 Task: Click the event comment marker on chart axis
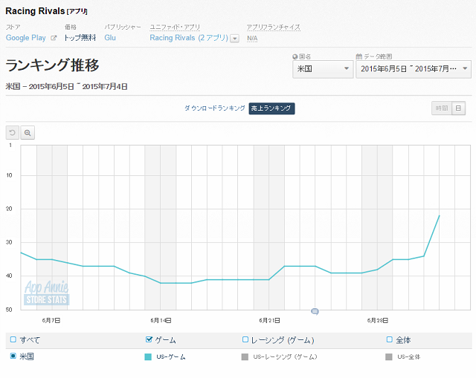(315, 311)
